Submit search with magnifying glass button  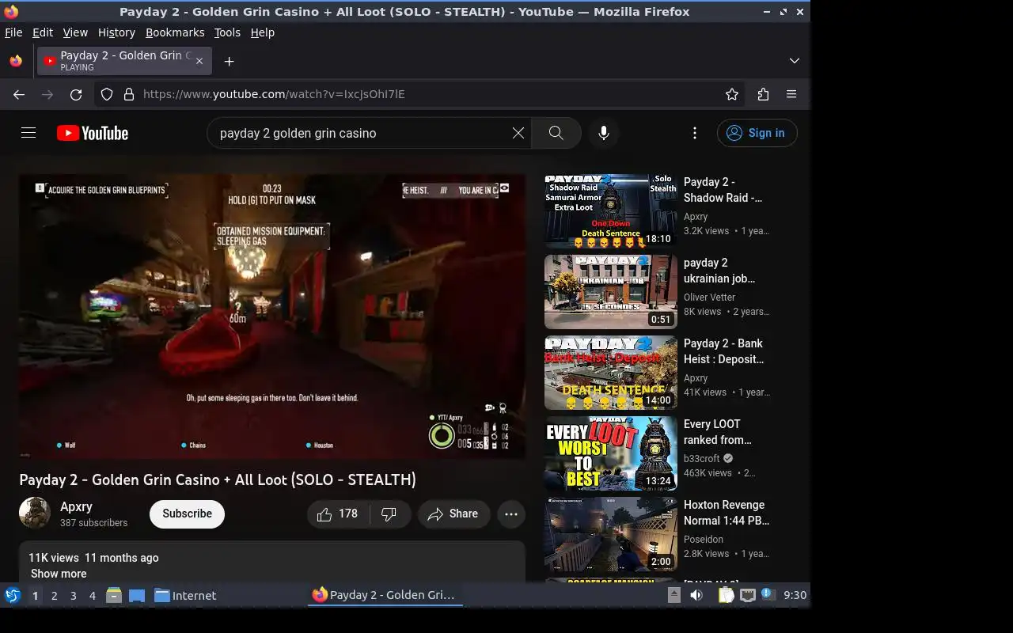pyautogui.click(x=556, y=133)
